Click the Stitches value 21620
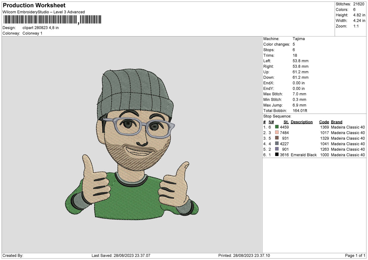Screen dimensions: 368x260 tap(358, 4)
